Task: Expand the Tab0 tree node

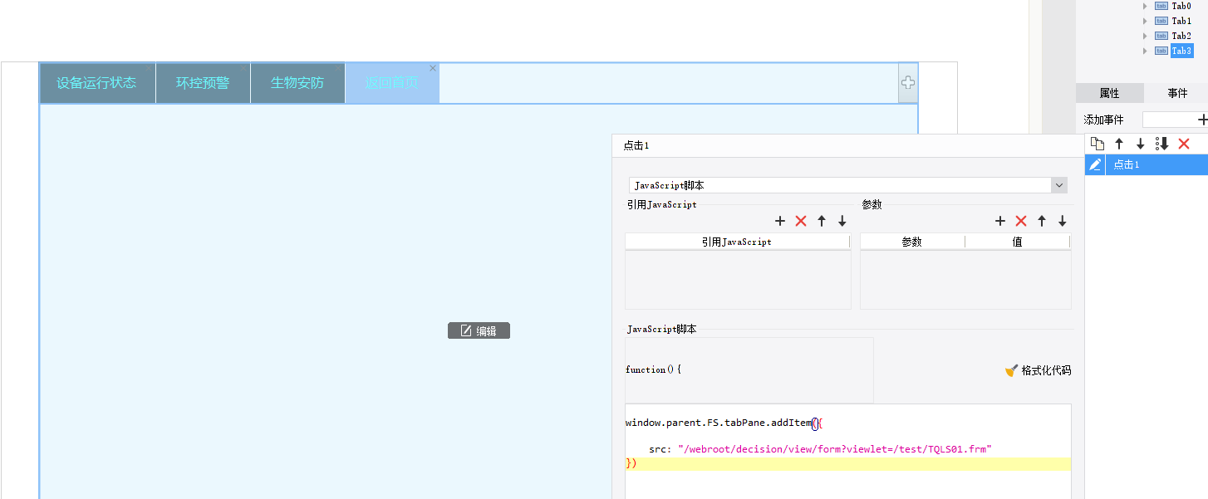Action: pos(1145,6)
